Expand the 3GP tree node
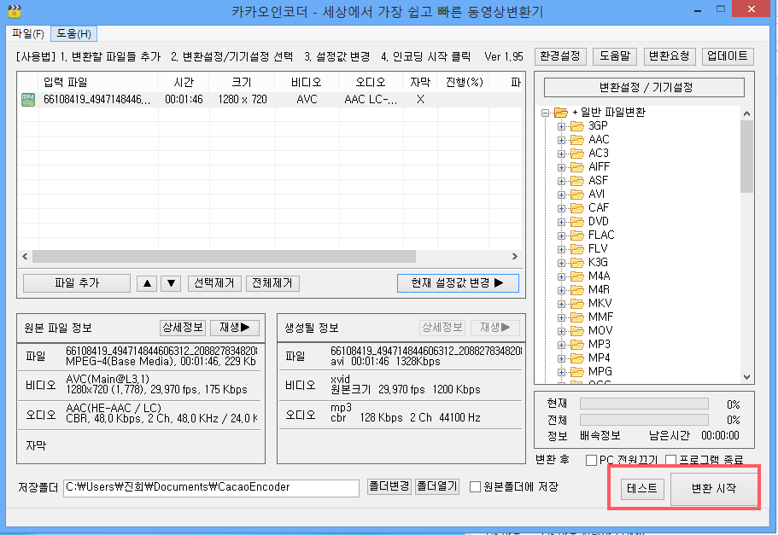778x535 pixels. tap(561, 126)
